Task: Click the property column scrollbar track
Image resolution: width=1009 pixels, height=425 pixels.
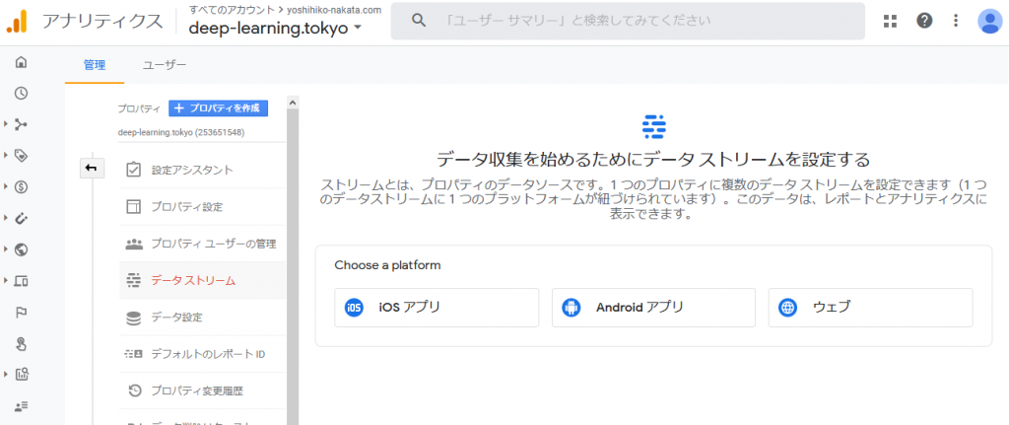Action: (x=293, y=266)
